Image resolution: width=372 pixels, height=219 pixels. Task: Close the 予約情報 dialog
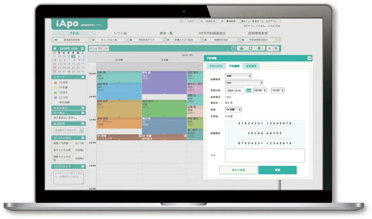[x=309, y=58]
